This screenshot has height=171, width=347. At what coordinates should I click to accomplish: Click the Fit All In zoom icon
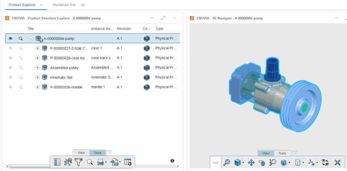227,162
